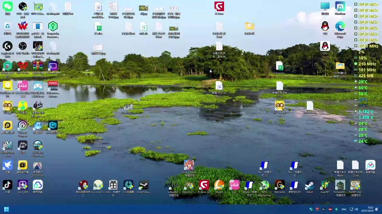Image resolution: width=382 pixels, height=214 pixels.
Task: Open the cpuz_x64 shortcut
Action: [22, 185]
